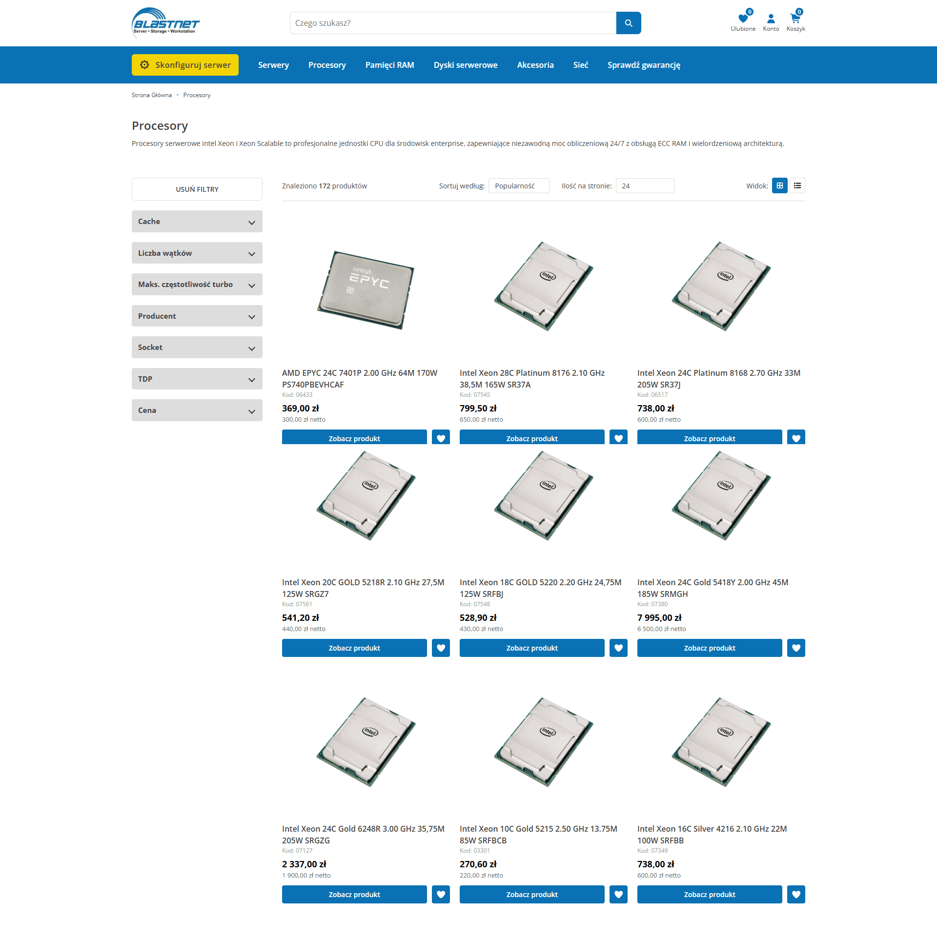
Task: Click the Skonfiguruj serwer button
Action: [185, 65]
